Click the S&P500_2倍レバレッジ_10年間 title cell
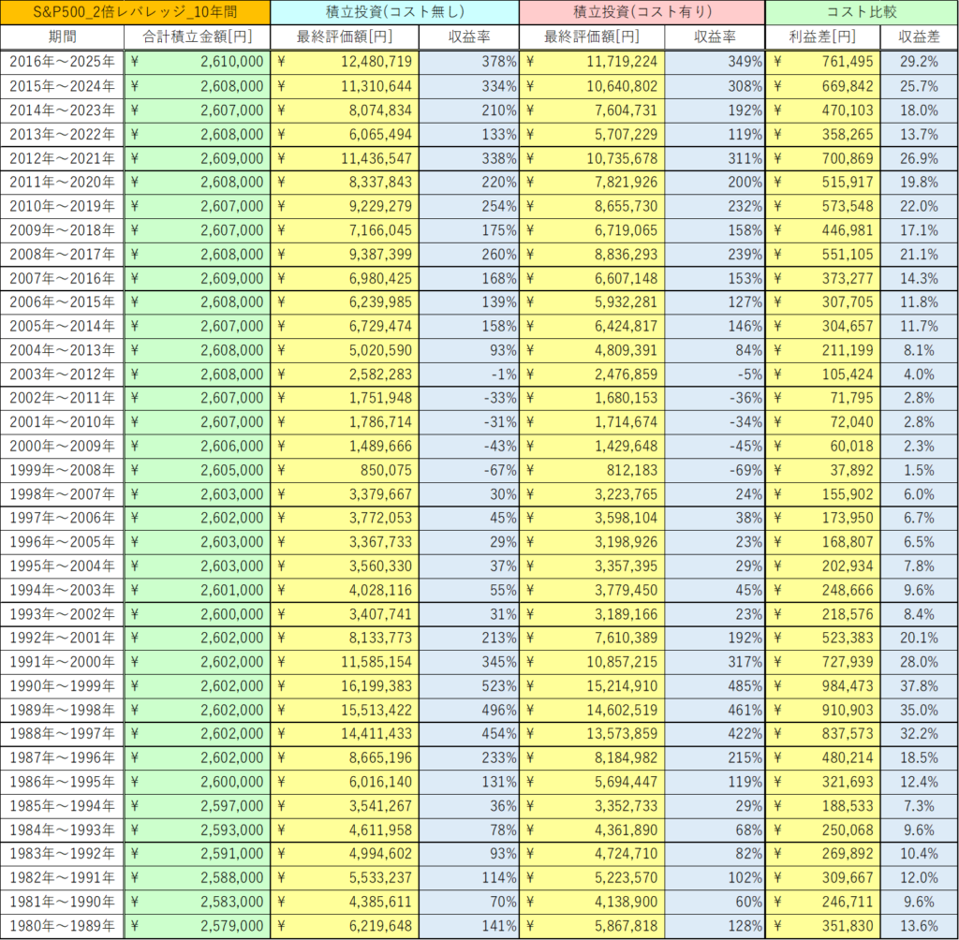Viewport: 959px width, 940px height. click(135, 13)
